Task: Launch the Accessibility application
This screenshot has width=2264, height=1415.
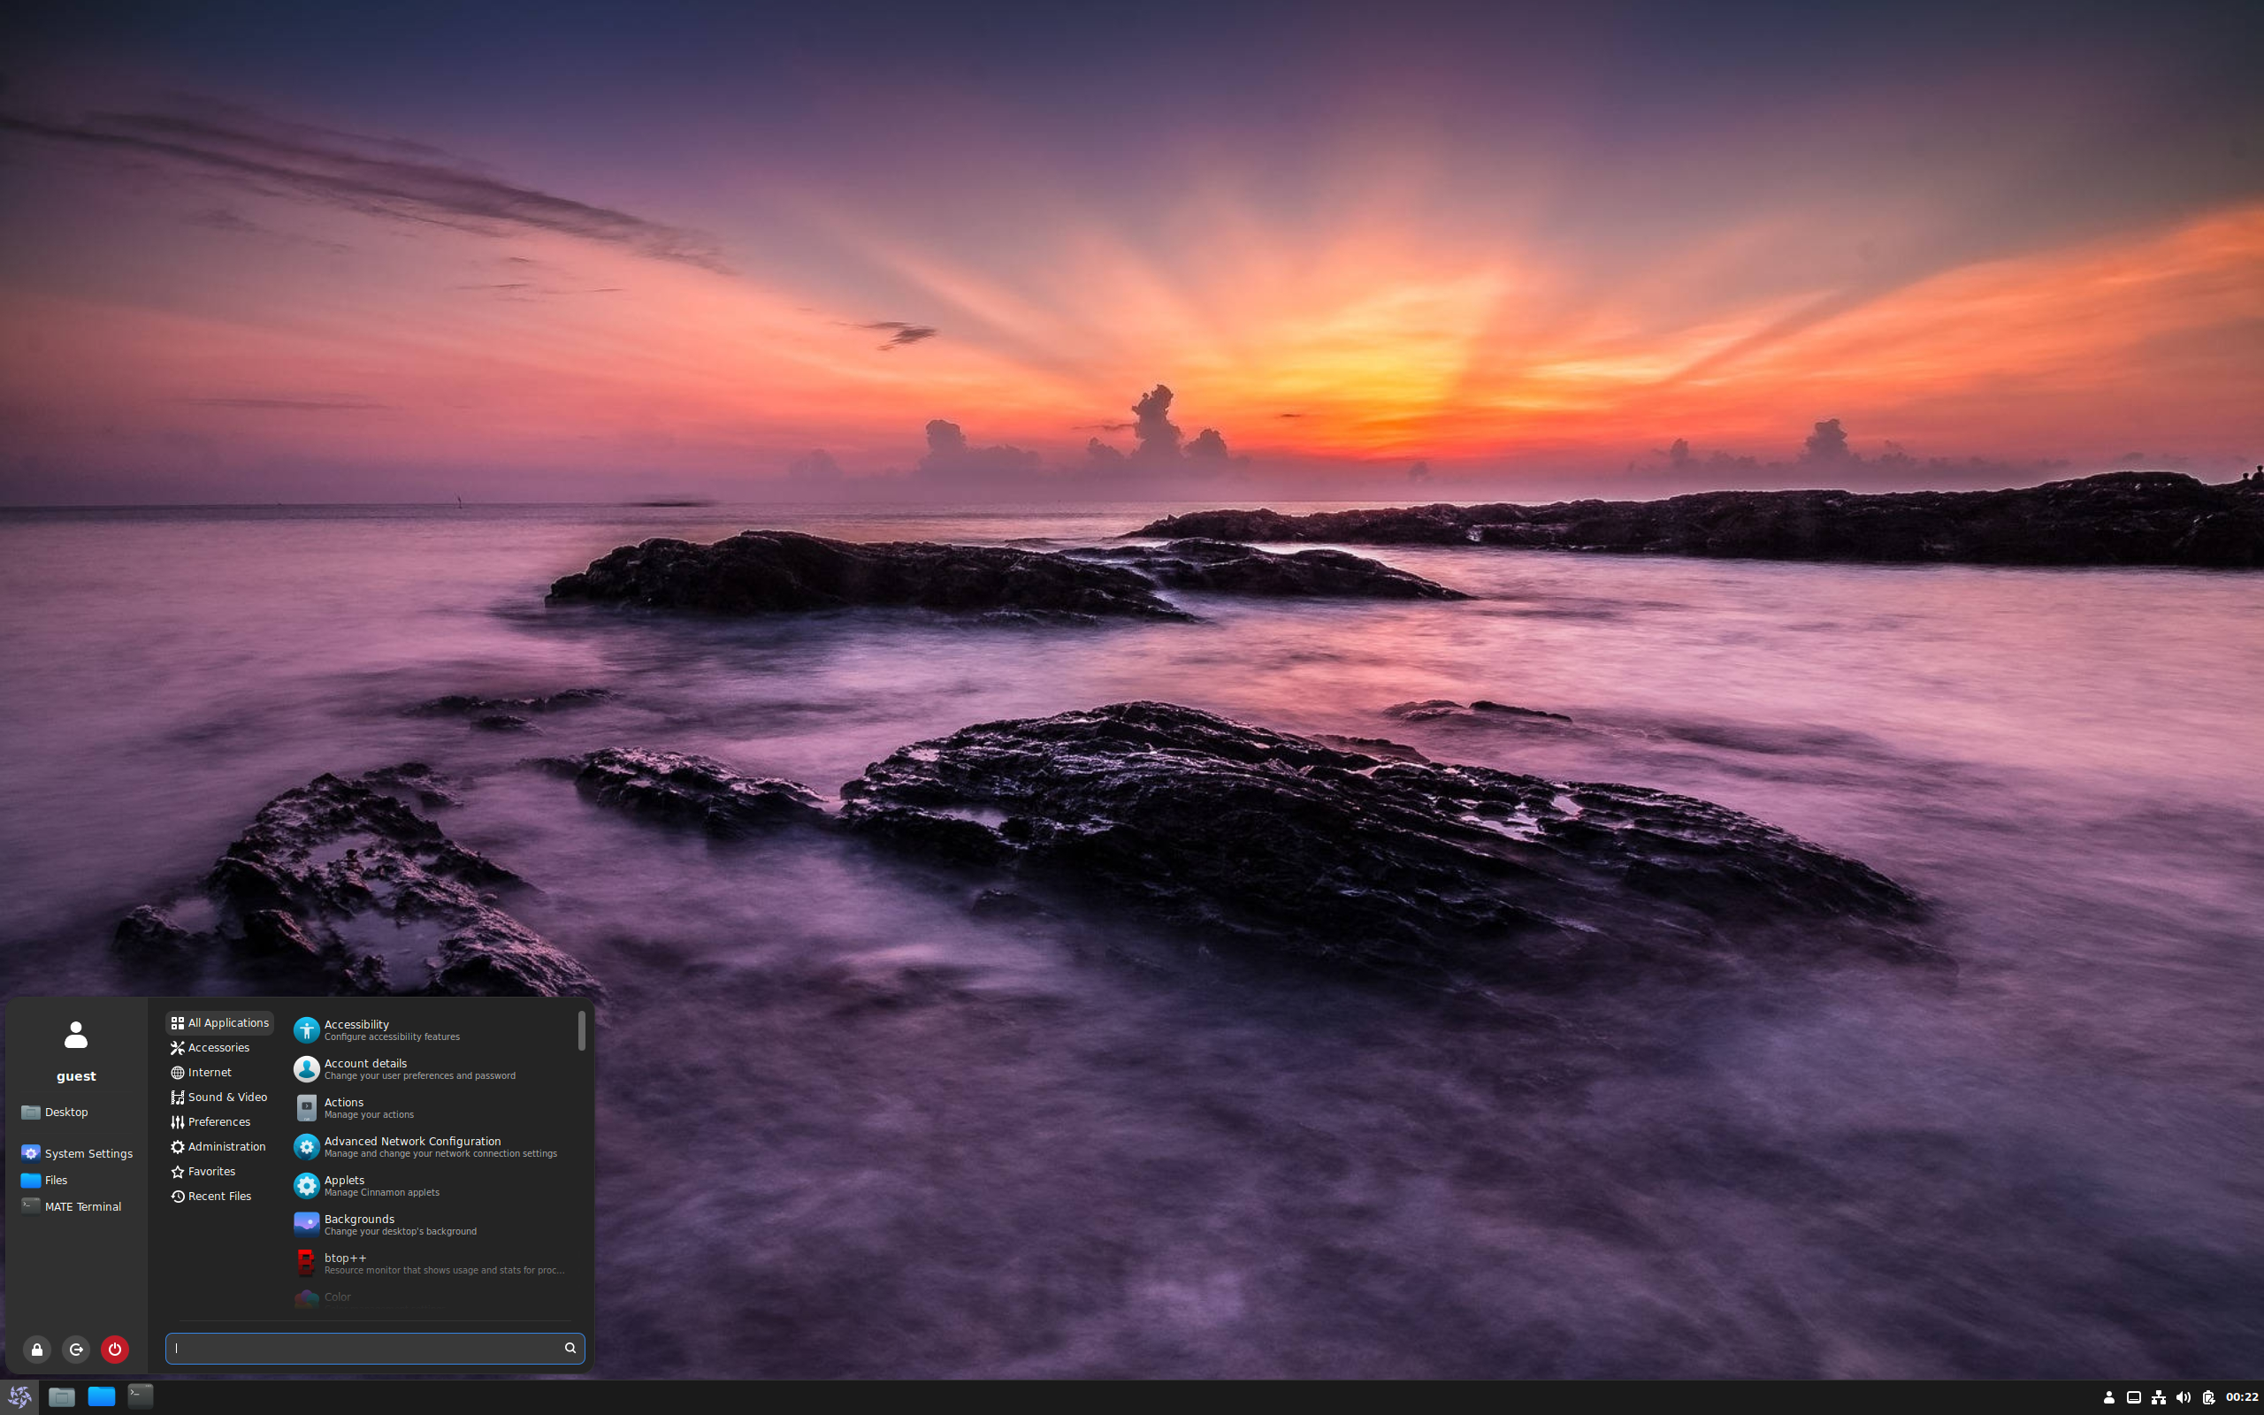Action: coord(432,1029)
